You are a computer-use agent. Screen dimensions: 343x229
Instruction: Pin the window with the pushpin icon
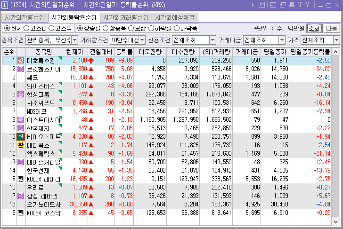292,5
